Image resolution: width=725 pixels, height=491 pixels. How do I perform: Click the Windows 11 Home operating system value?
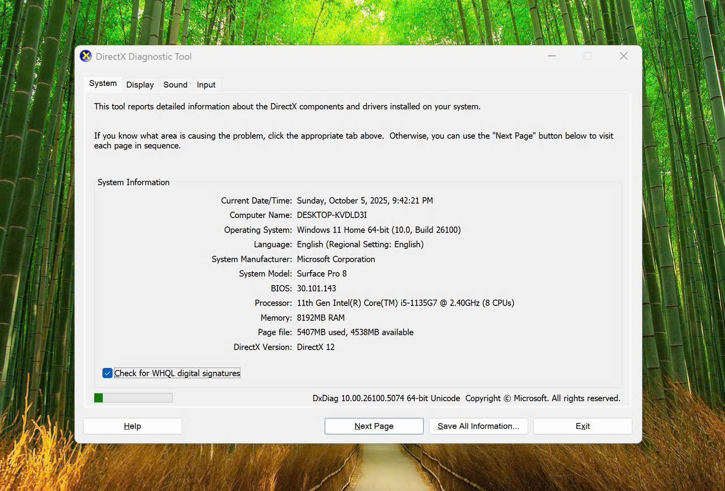(378, 230)
